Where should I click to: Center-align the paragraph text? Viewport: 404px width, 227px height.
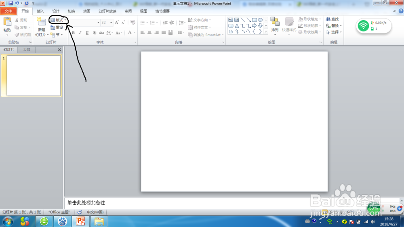[149, 32]
